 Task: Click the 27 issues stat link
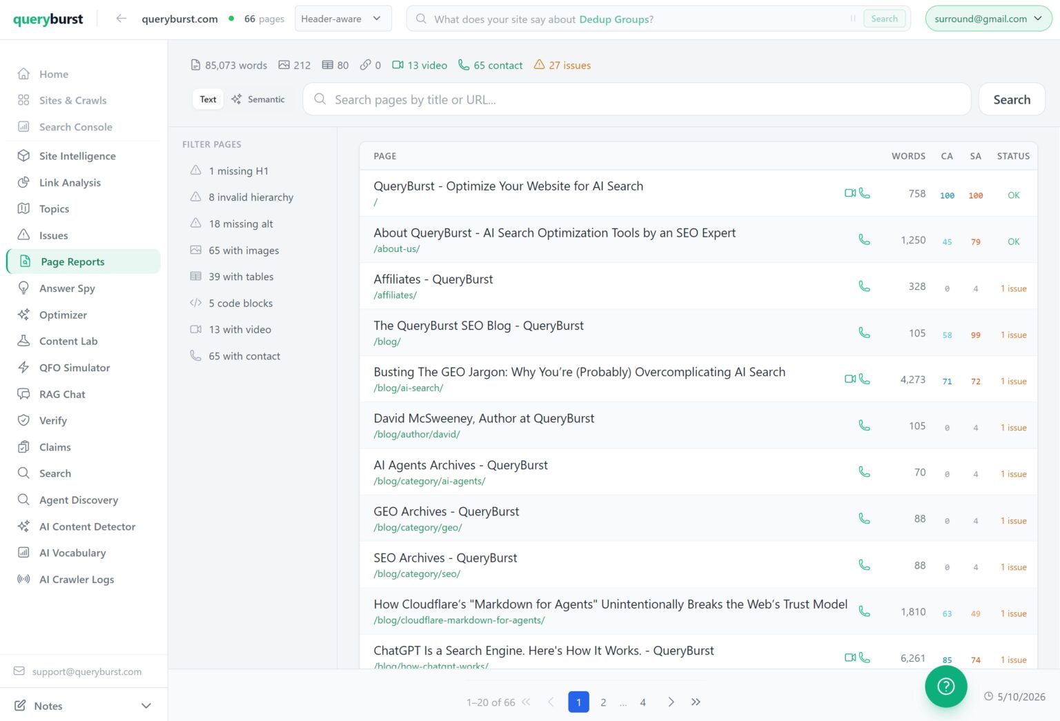pos(562,65)
